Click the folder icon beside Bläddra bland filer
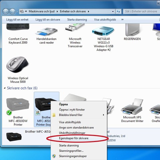 [54, 115]
